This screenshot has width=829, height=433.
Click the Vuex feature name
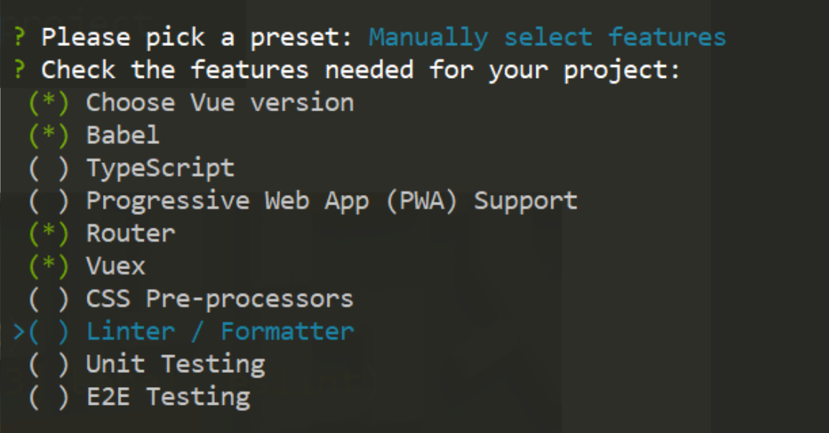(x=116, y=266)
